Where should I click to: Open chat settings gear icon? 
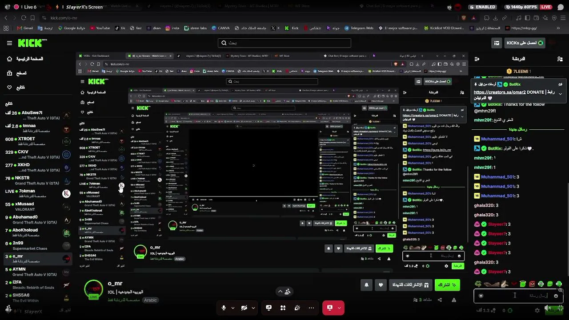(537, 310)
